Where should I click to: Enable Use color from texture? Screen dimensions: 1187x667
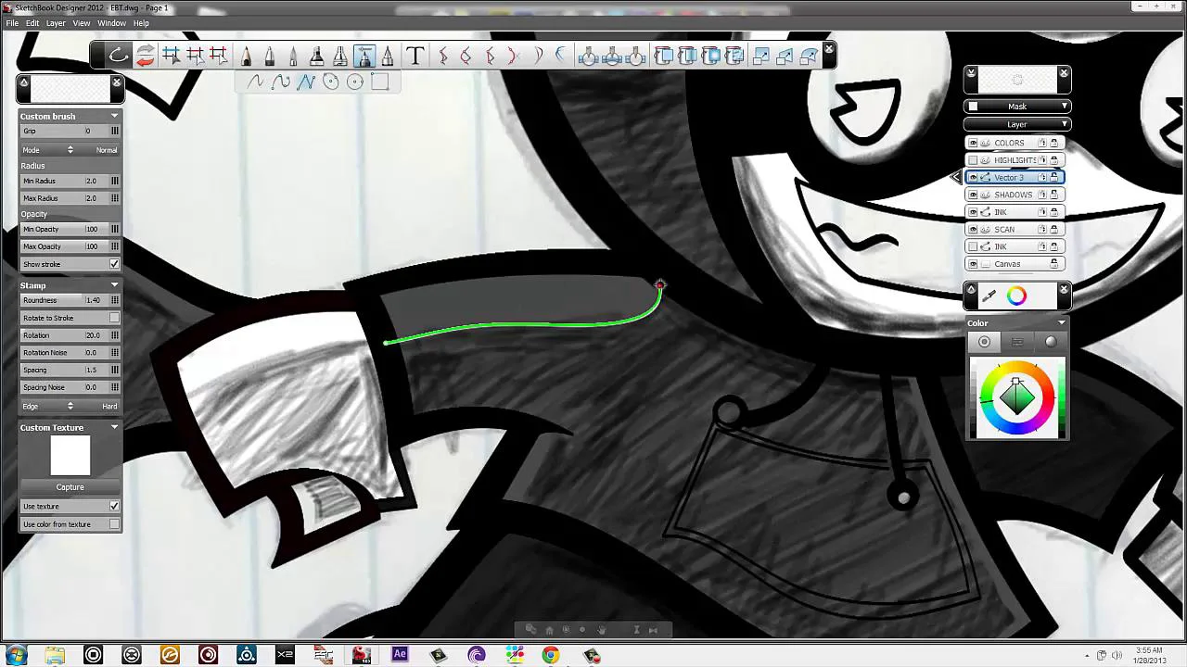(114, 524)
